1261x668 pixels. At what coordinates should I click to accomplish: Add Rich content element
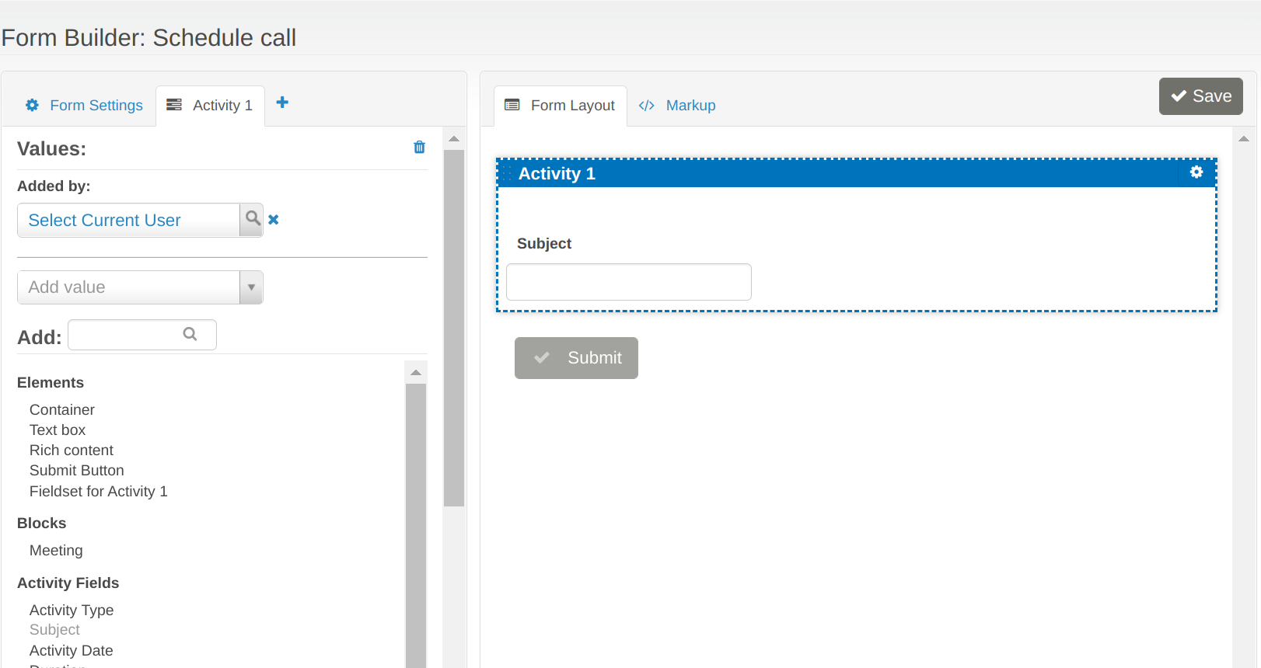click(72, 451)
